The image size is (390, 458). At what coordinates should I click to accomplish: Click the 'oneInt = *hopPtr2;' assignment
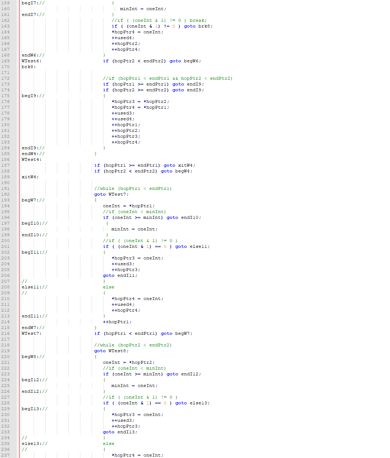tap(129, 362)
